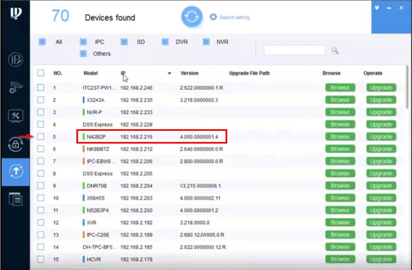This screenshot has height=270, width=412.
Task: Check the box for device DNR708
Action: pos(41,186)
